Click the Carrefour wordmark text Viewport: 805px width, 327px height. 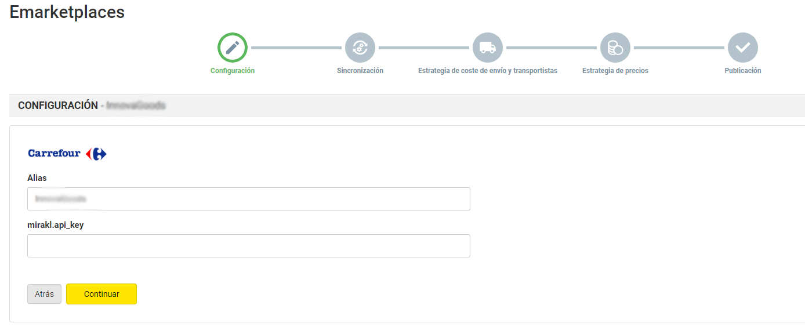pos(54,154)
